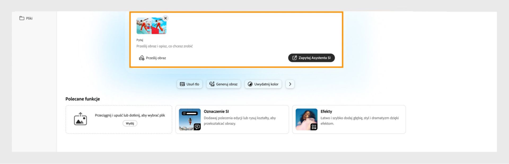
Task: Open the Efekty feature card title
Action: click(326, 111)
